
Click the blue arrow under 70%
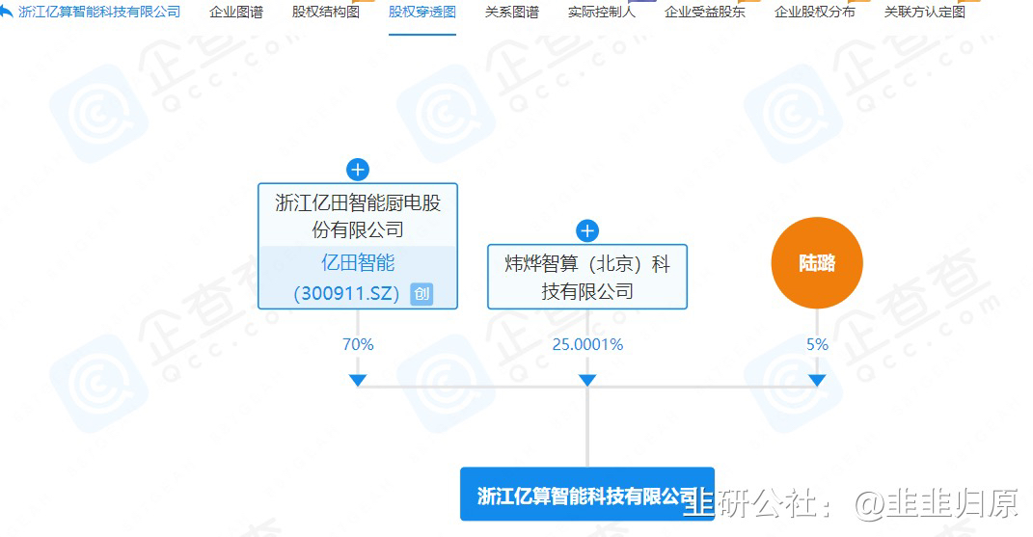(x=358, y=380)
